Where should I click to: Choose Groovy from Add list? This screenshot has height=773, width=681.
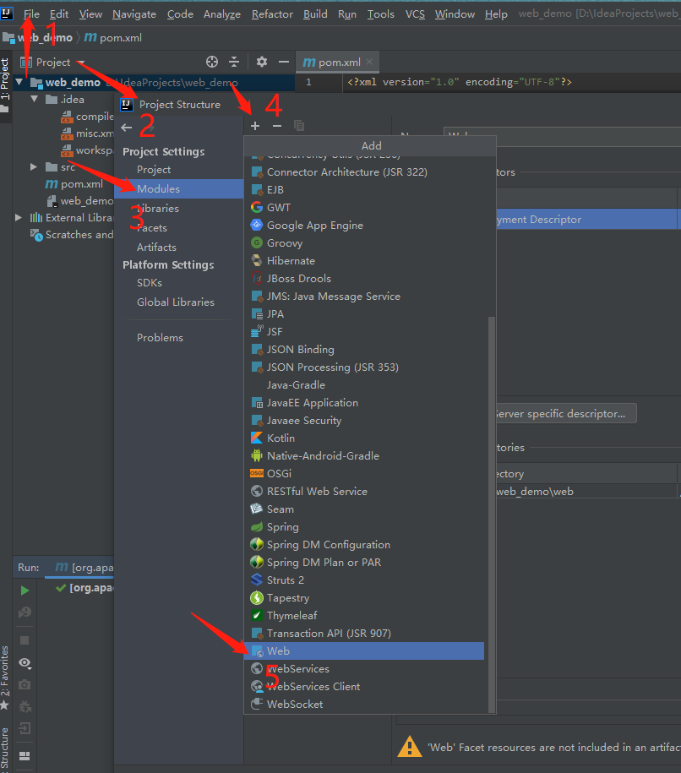click(365, 243)
